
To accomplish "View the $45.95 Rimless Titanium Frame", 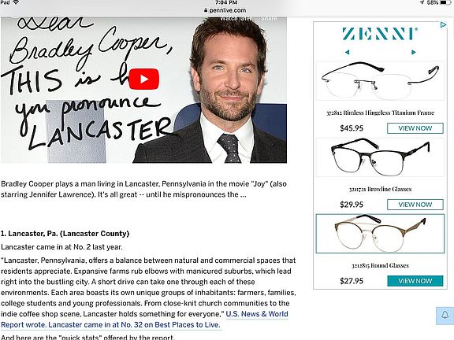I will [x=415, y=128].
